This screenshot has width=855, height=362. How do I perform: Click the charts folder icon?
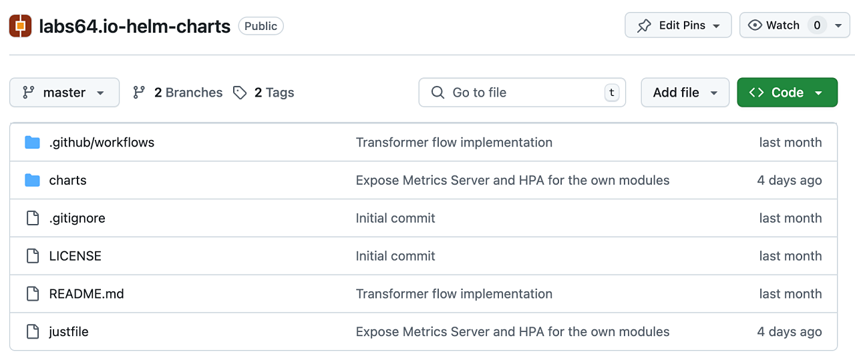32,180
